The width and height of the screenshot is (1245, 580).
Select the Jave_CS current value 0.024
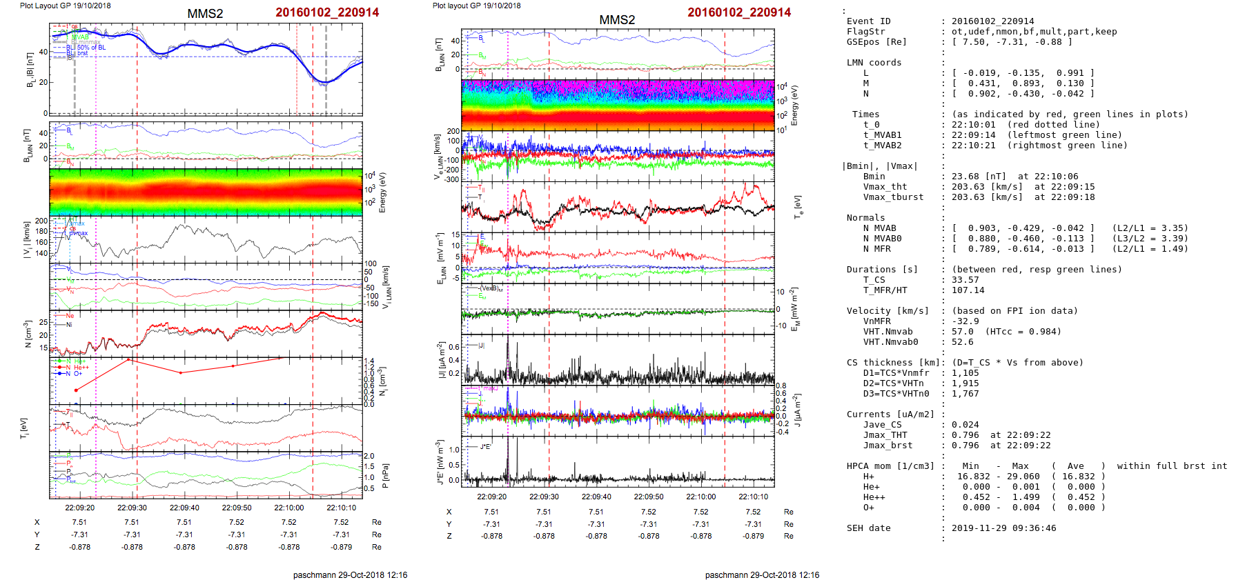[965, 425]
